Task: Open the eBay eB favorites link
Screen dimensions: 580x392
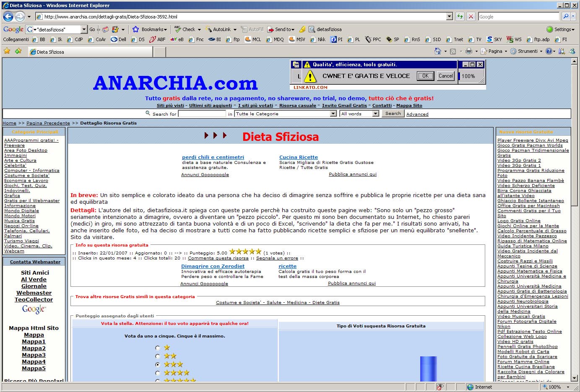Action: point(177,39)
